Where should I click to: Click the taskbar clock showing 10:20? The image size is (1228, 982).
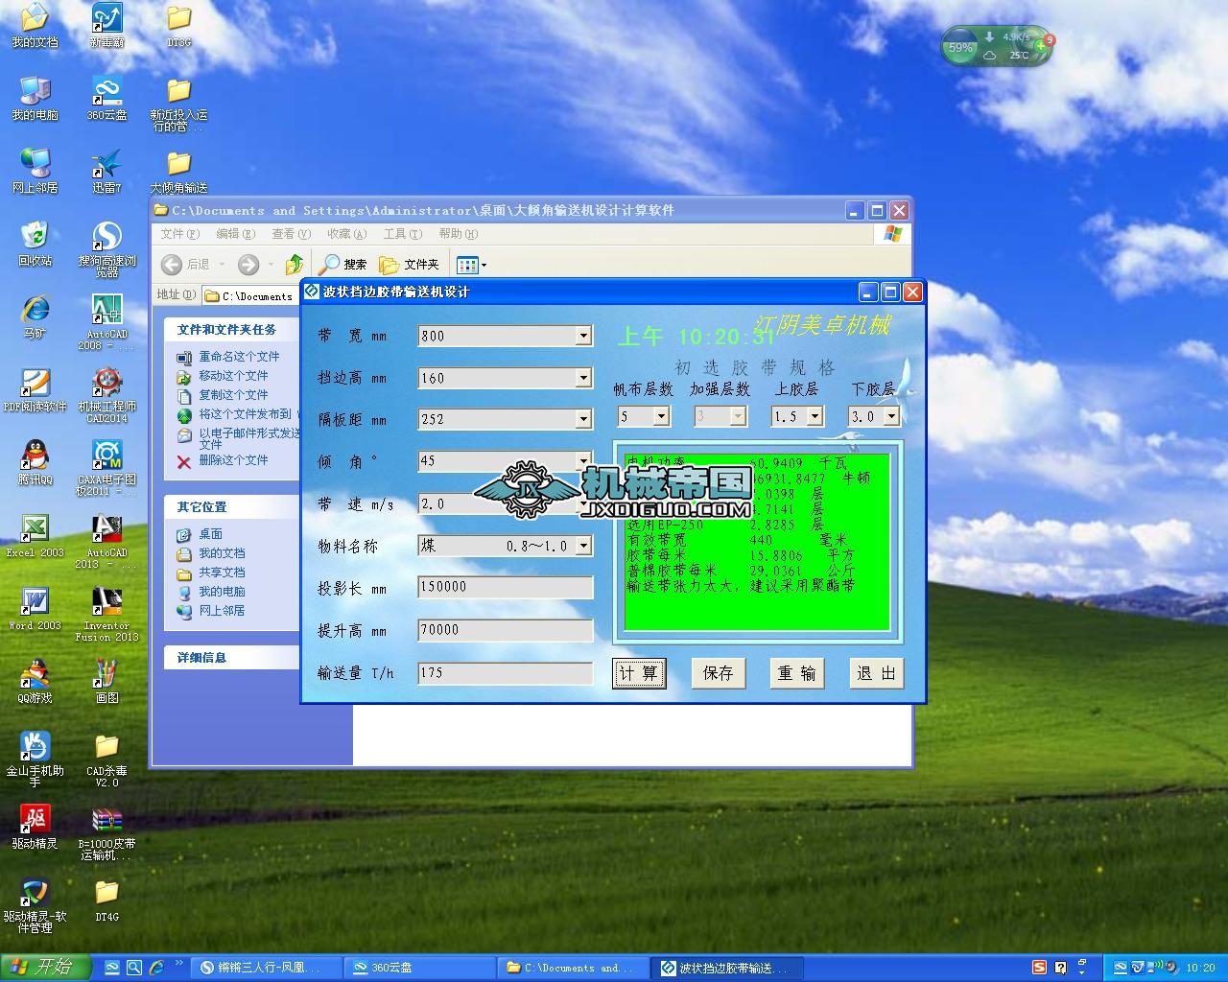click(x=1200, y=969)
